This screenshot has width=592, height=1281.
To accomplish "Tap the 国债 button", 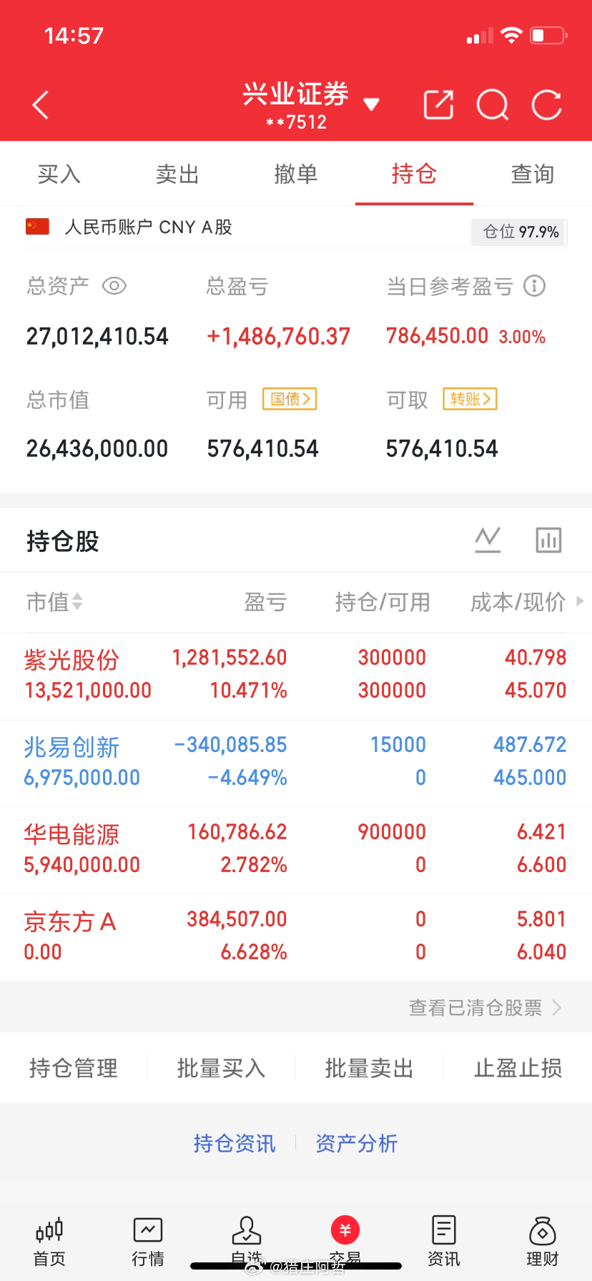I will pyautogui.click(x=290, y=399).
